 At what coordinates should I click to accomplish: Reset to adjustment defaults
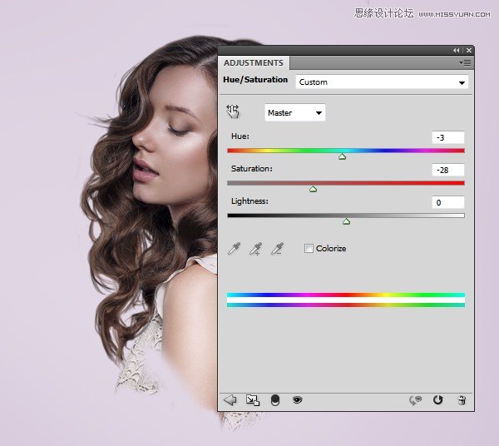(438, 400)
